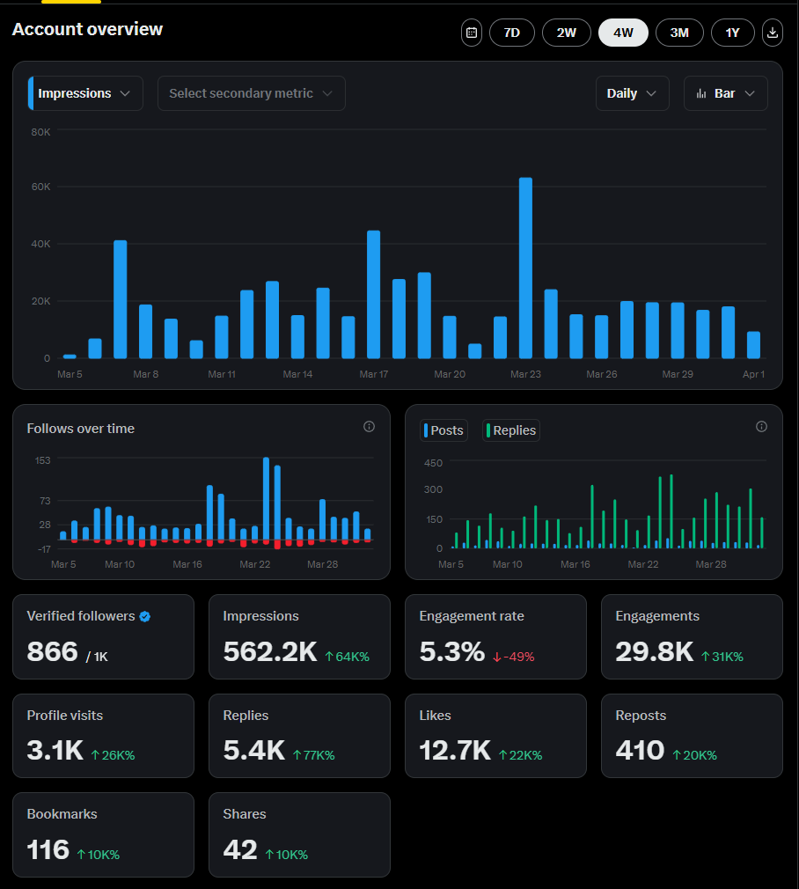Screen dimensions: 799x889
Task: Click the 153 label in follows chart
Action: coord(42,460)
